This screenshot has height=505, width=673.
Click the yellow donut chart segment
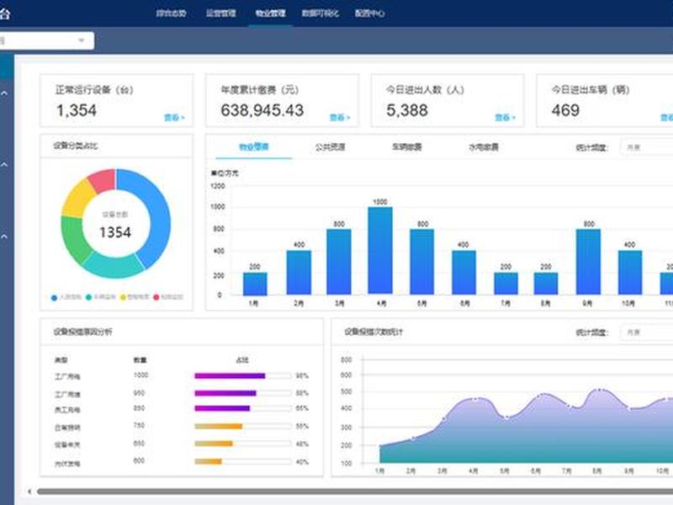77,199
